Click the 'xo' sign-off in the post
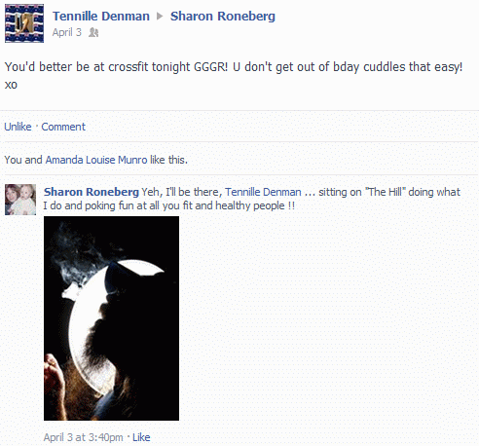 (x=11, y=85)
